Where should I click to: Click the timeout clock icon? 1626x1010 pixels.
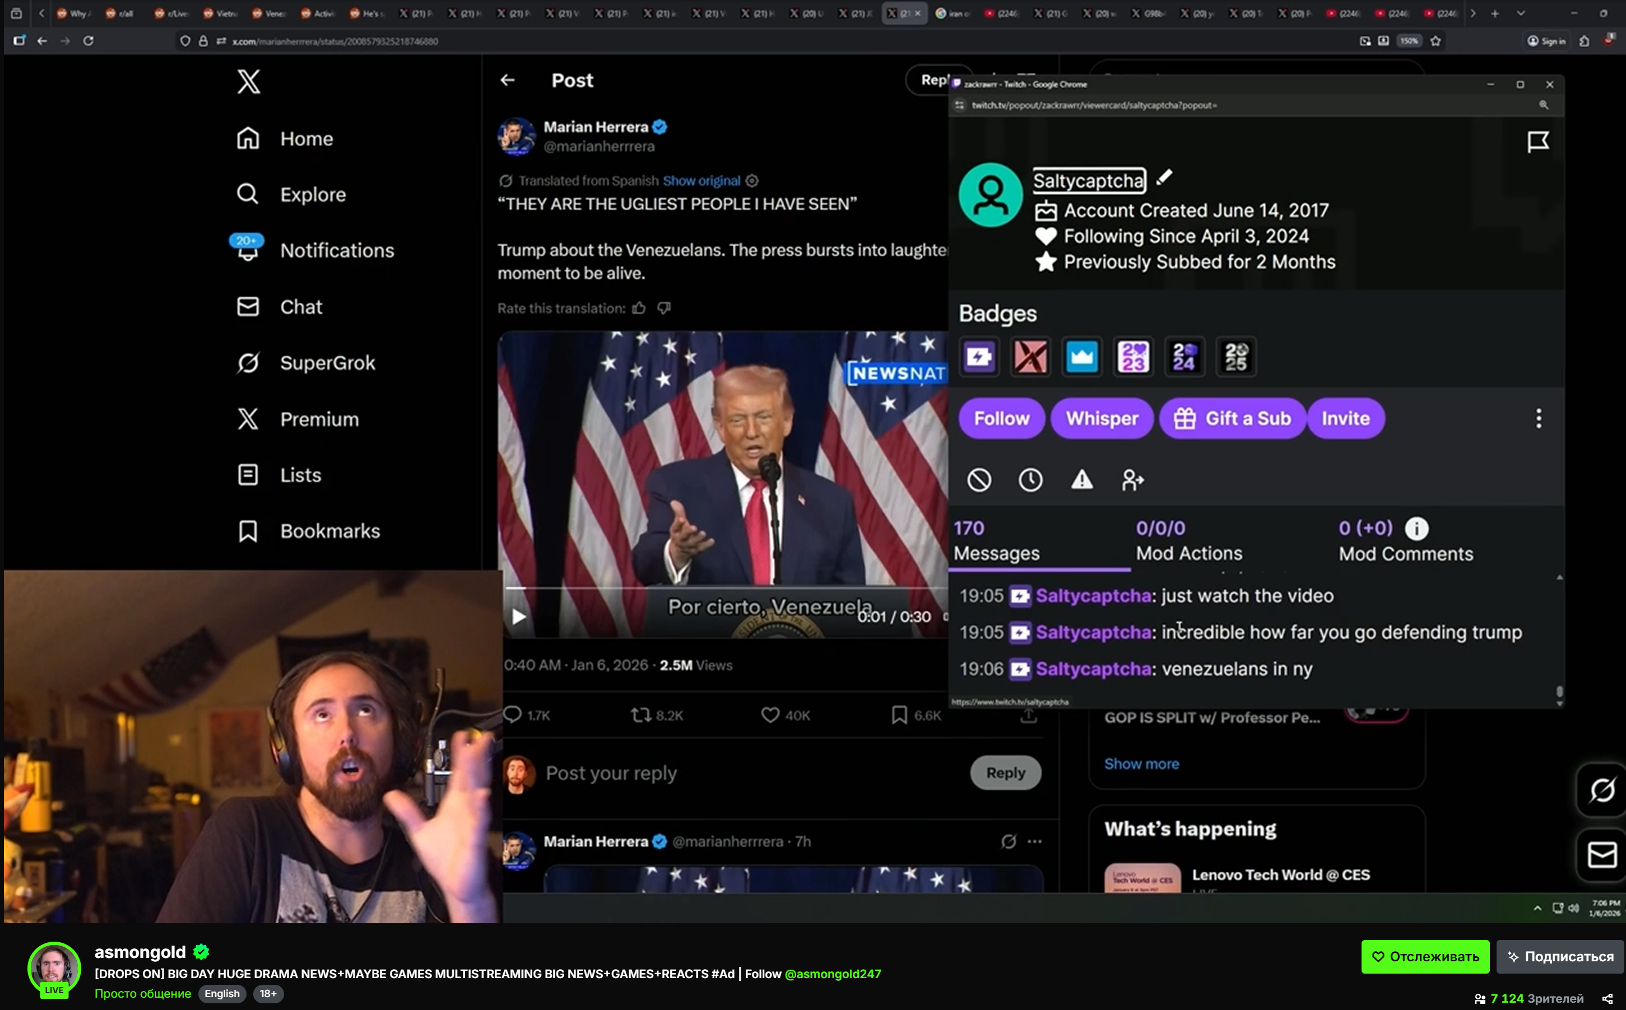(1030, 480)
